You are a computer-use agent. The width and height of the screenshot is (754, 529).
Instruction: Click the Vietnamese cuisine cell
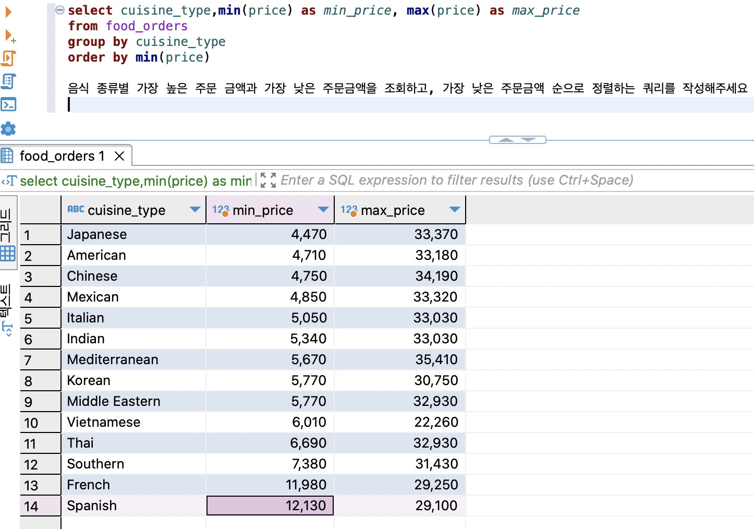[x=133, y=422]
